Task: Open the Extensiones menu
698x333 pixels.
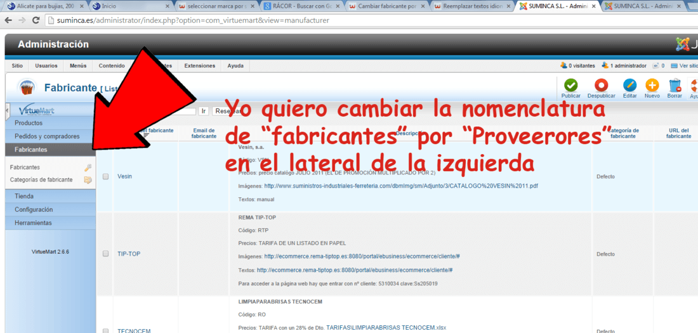Action: point(200,65)
